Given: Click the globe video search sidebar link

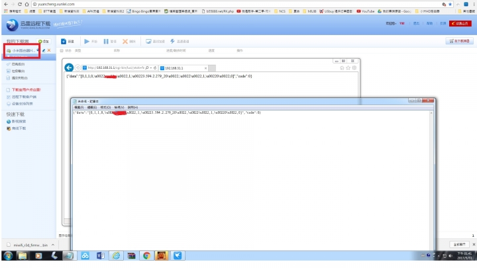Looking at the screenshot, I should point(16,122).
